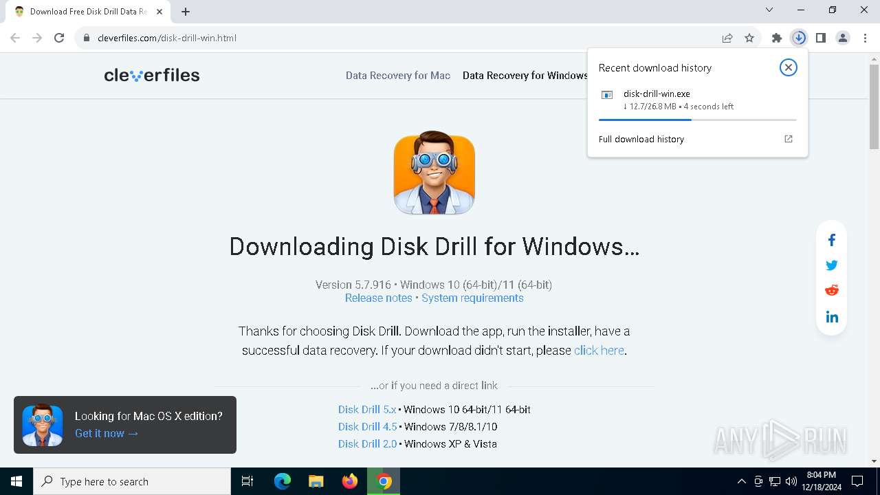This screenshot has height=495, width=880.
Task: Open the volume tray icon
Action: pyautogui.click(x=791, y=481)
